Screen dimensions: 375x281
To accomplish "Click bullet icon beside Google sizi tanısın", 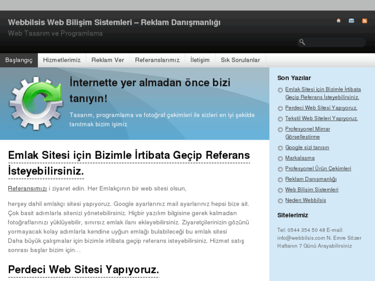I will (280, 148).
